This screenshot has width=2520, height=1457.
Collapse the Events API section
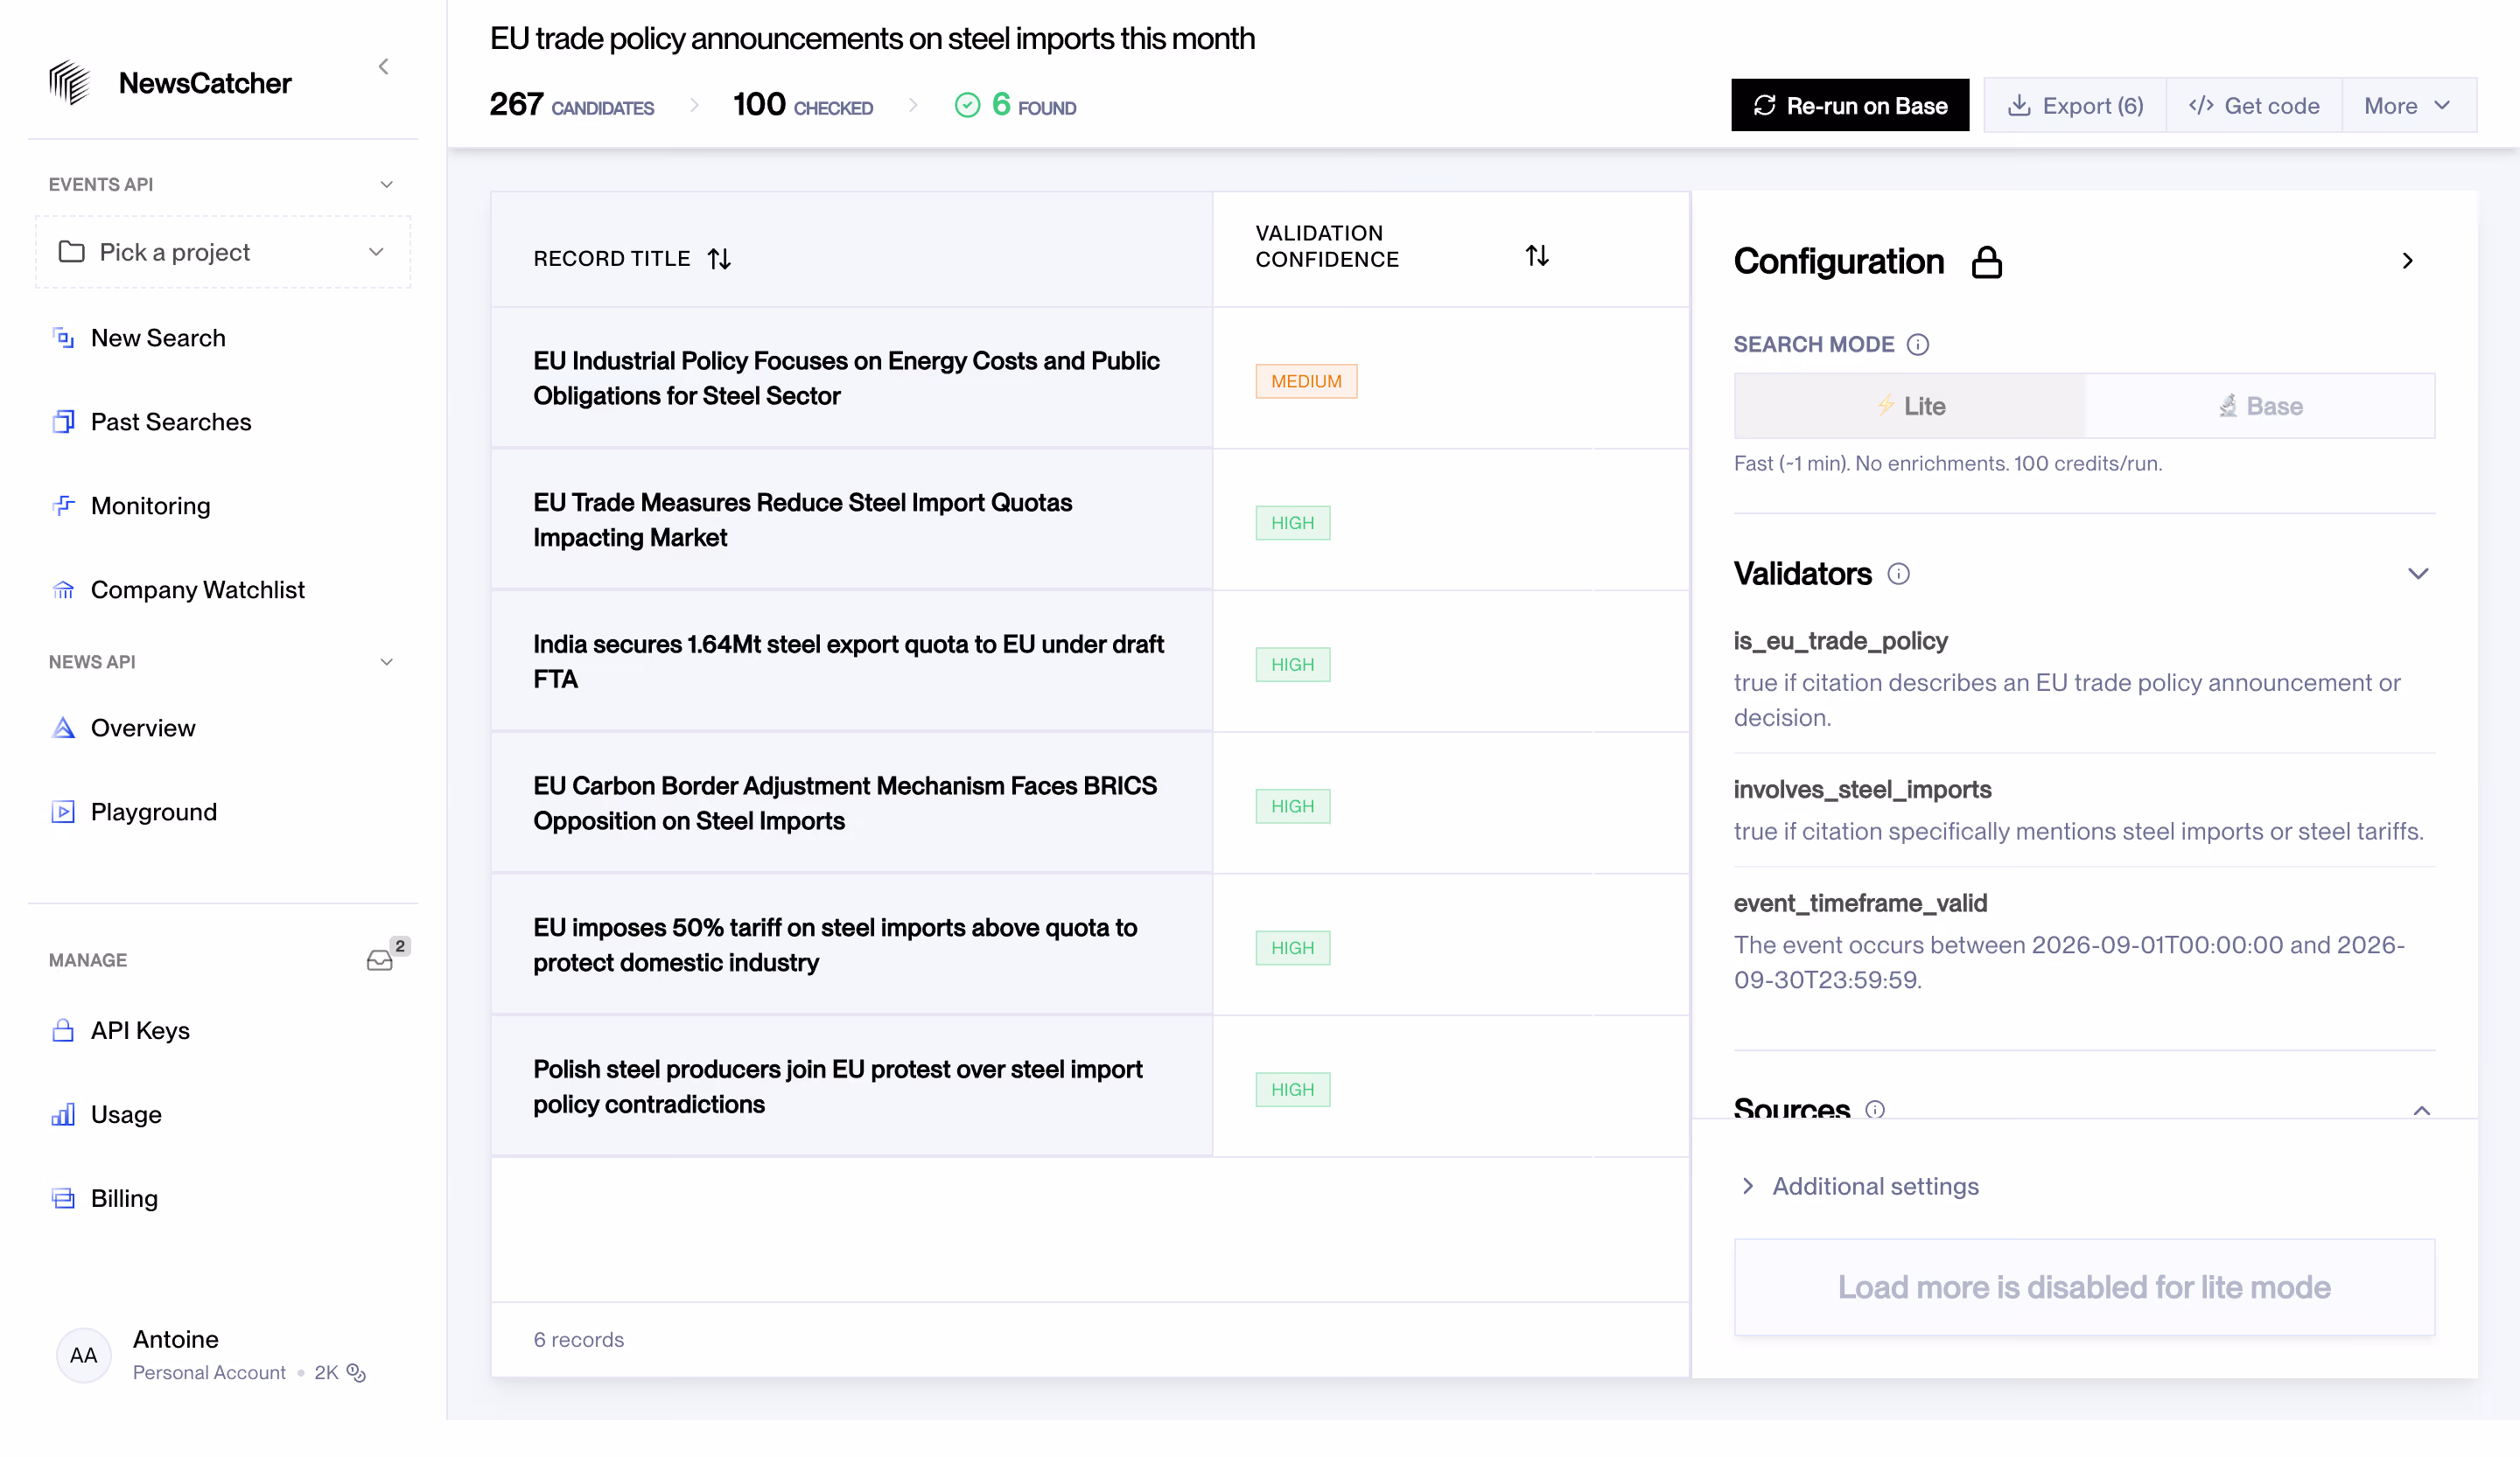(x=387, y=185)
